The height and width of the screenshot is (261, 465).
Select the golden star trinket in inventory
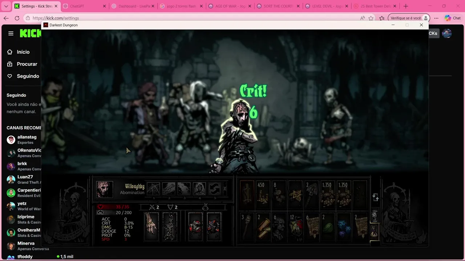(295, 195)
